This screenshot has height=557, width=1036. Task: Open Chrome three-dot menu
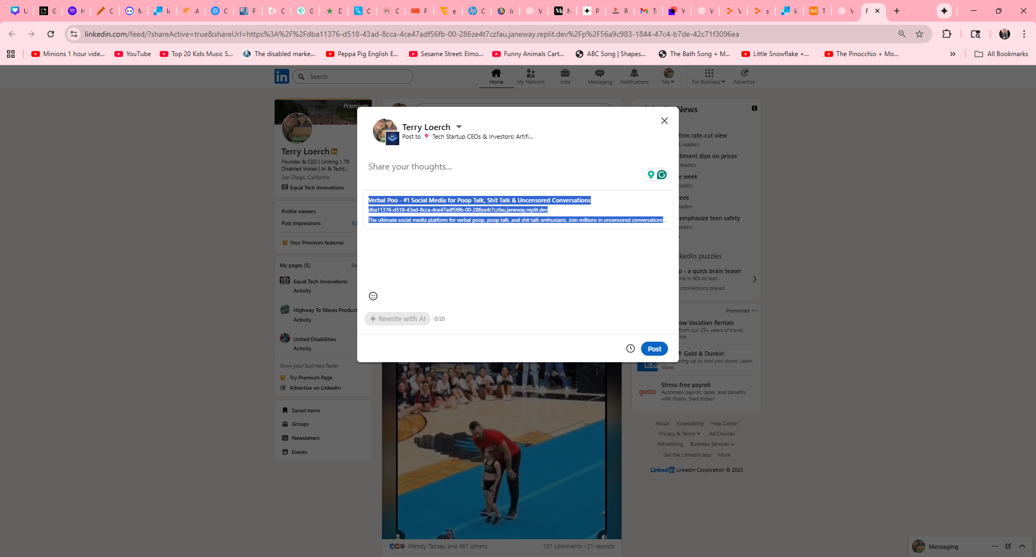pyautogui.click(x=1024, y=34)
